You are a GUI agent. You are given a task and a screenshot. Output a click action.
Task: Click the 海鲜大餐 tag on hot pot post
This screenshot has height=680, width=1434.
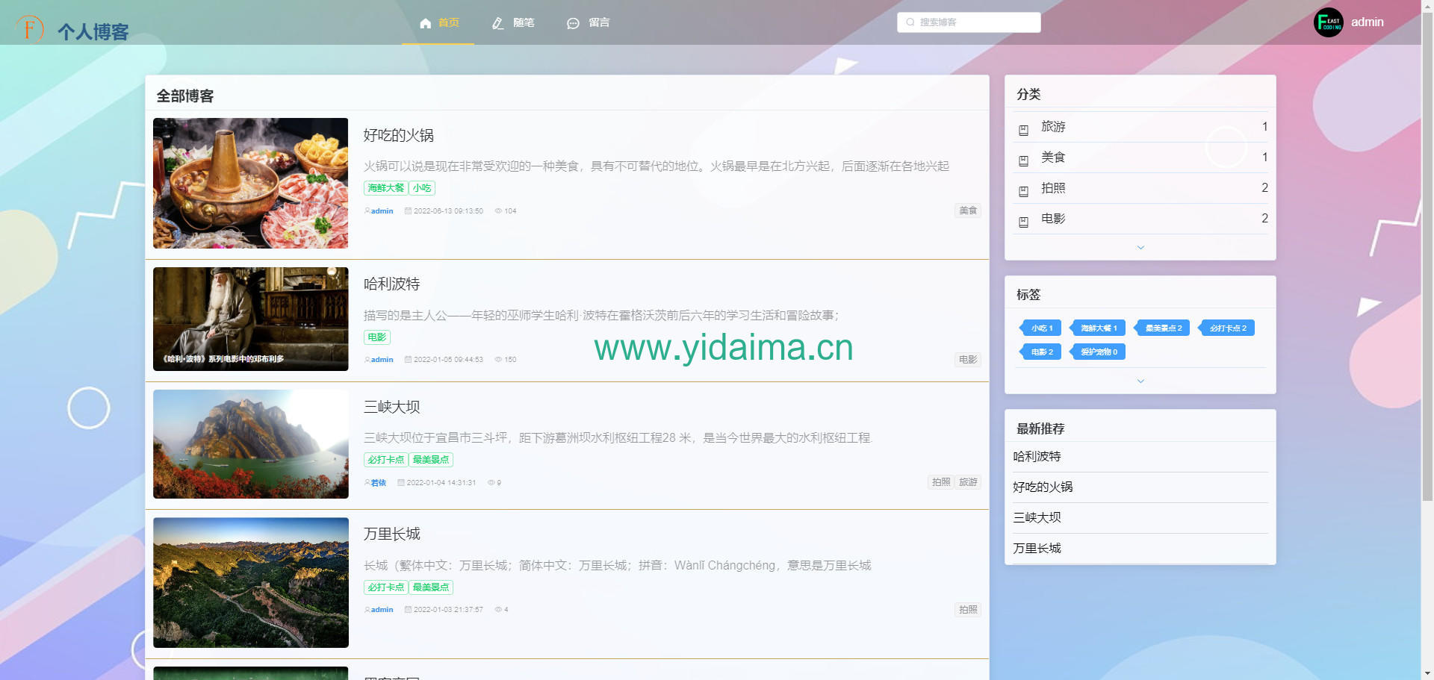tap(385, 188)
